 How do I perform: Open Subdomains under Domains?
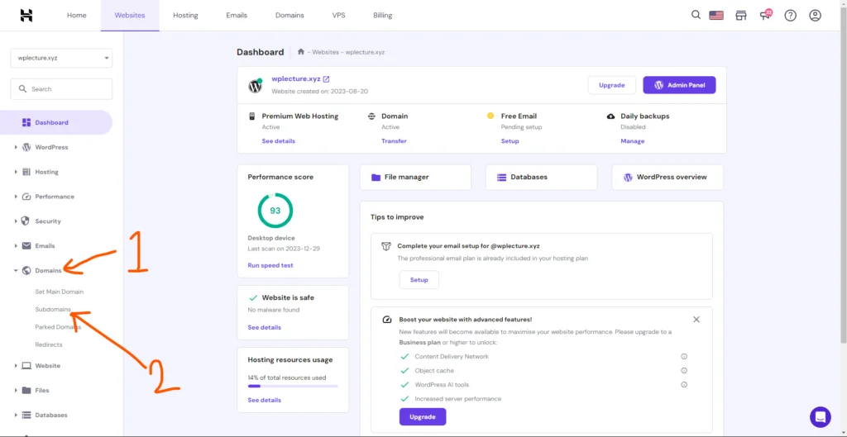tap(53, 310)
